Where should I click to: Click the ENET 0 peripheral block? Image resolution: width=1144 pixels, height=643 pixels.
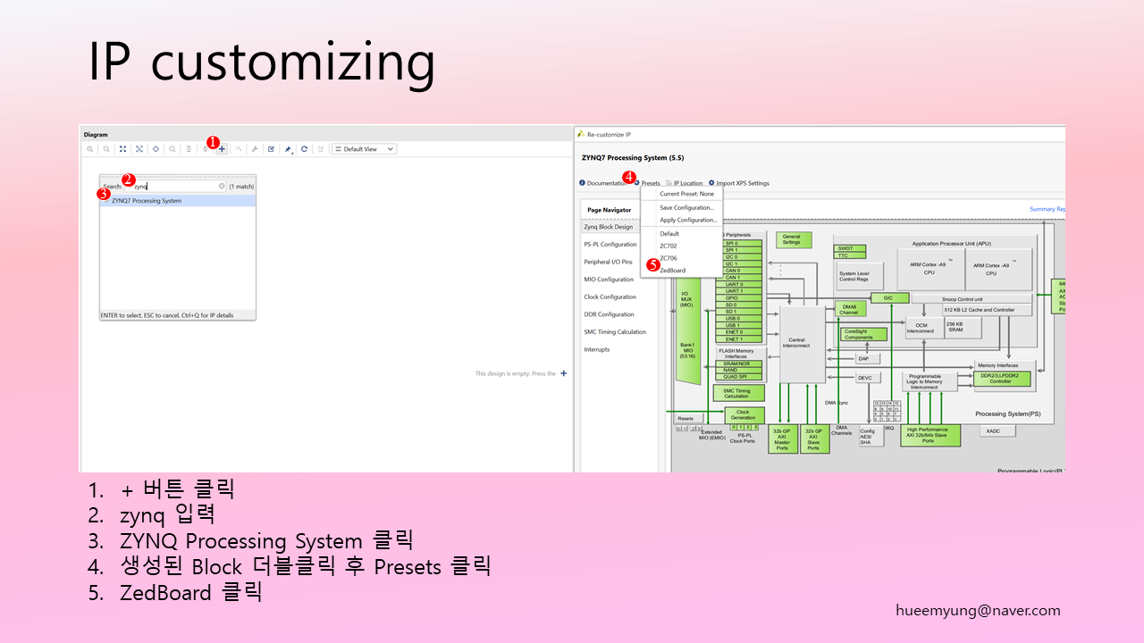(x=739, y=332)
